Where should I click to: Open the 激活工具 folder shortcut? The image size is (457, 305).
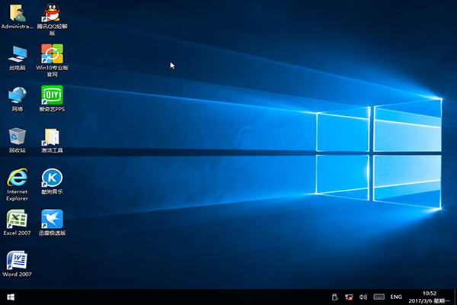tap(52, 136)
